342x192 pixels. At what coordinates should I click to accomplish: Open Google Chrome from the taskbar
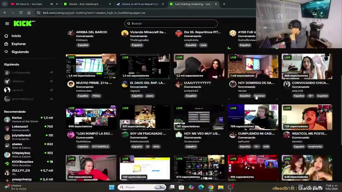[x=211, y=187]
